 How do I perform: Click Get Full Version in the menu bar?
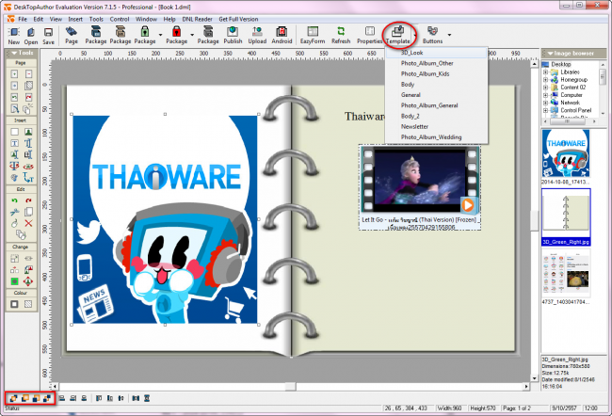pyautogui.click(x=238, y=19)
